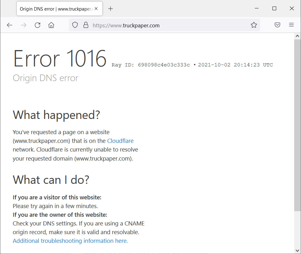Close the Origin DNS error tab

point(96,9)
